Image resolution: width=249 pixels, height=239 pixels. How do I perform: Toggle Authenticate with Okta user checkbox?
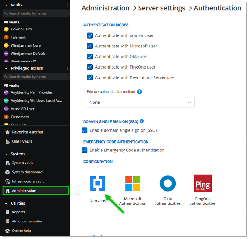pos(90,57)
